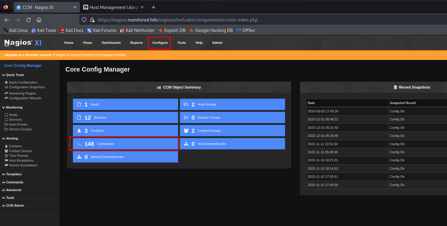
Task: Click the browser back arrow
Action: pyautogui.click(x=7, y=20)
